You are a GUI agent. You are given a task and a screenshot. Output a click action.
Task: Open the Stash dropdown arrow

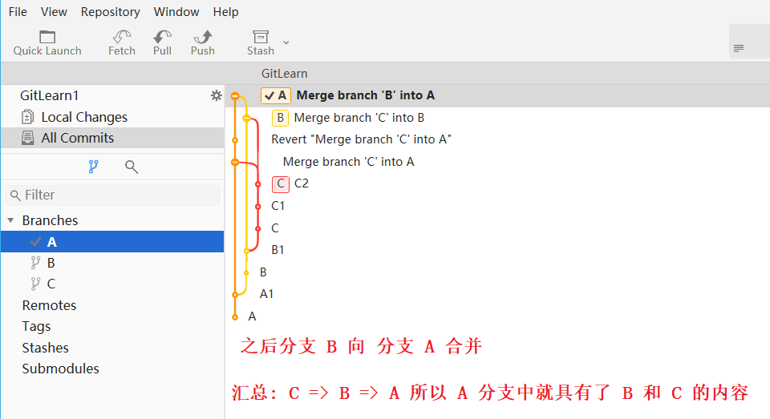[x=286, y=42]
